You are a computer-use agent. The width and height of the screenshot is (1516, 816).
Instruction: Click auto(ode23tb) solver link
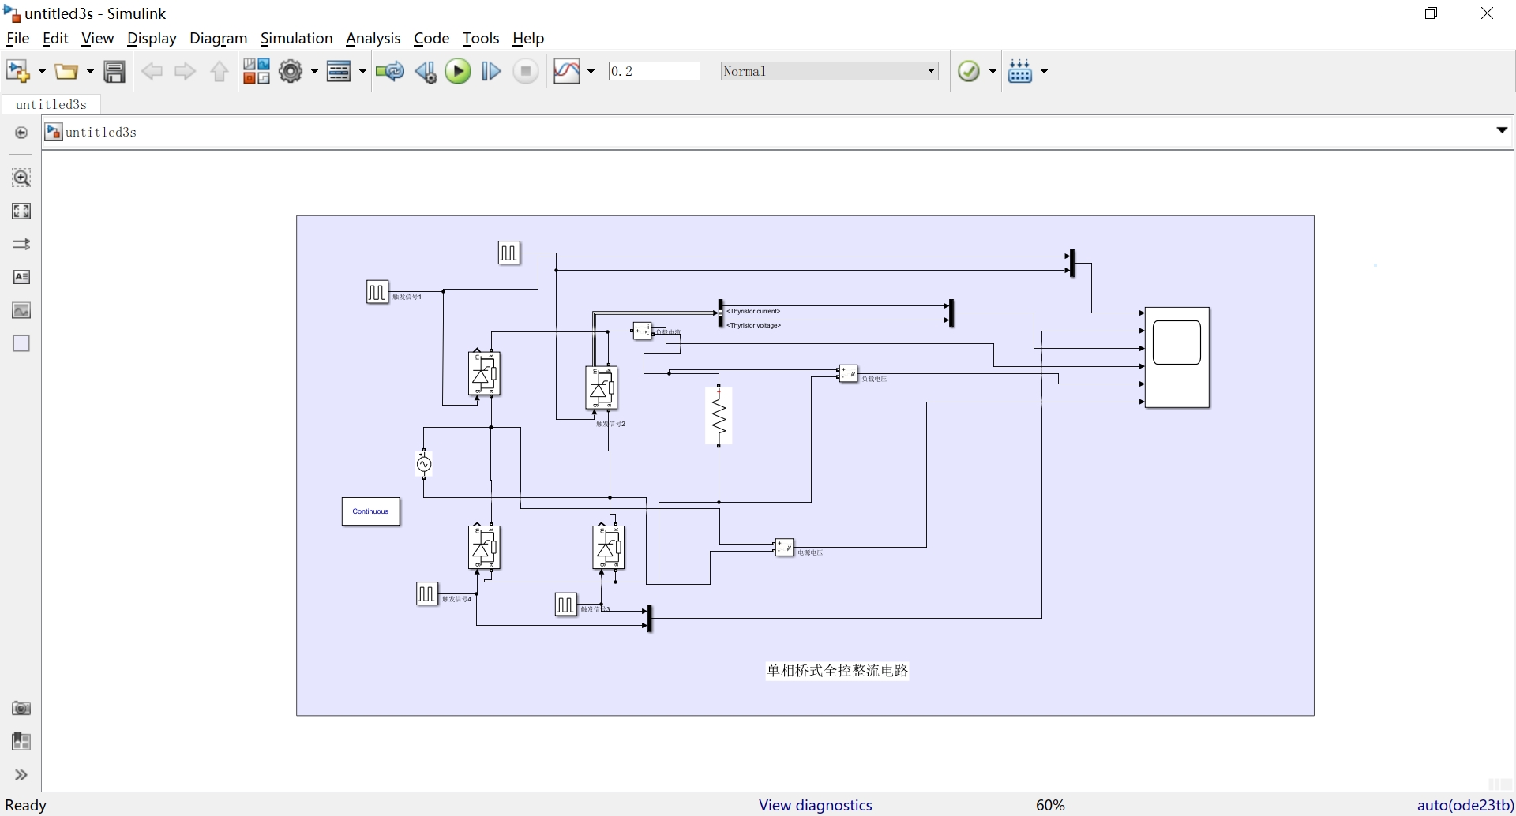[1465, 805]
